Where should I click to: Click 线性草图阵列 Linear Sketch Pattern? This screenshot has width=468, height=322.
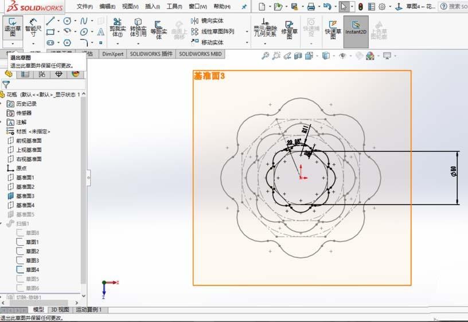tap(212, 32)
